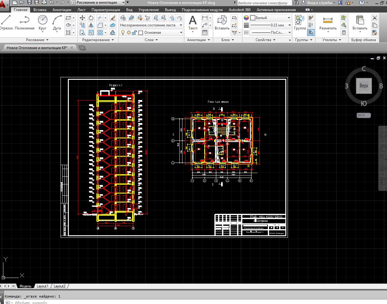387x304 pixels.
Task: Toggle the group selection on/off button
Action: click(x=311, y=33)
